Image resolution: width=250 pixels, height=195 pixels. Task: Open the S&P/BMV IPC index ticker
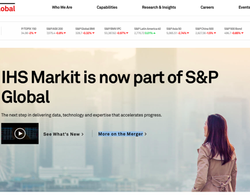click(116, 31)
